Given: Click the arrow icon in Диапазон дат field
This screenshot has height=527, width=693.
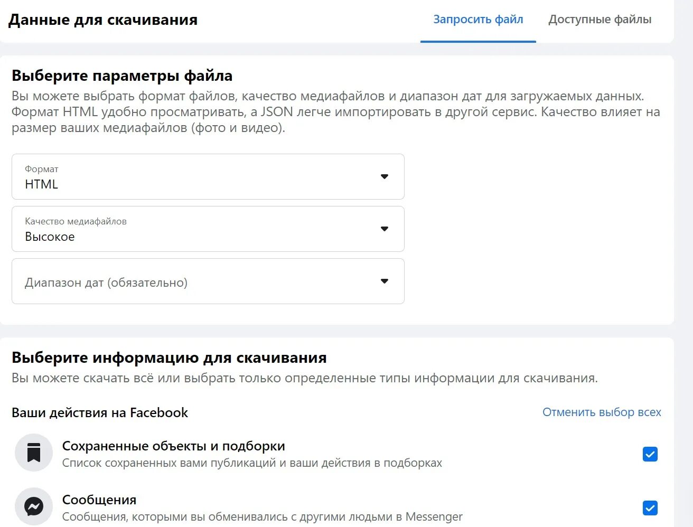Looking at the screenshot, I should point(385,281).
